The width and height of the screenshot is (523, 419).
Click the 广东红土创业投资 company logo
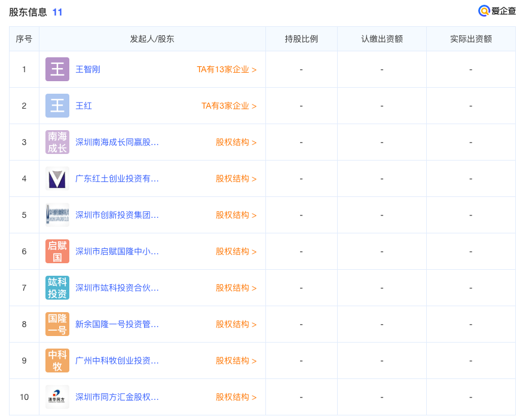click(57, 178)
